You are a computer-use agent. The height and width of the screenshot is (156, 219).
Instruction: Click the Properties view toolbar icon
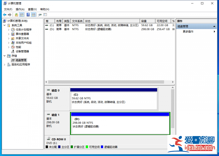[x=45, y=15]
